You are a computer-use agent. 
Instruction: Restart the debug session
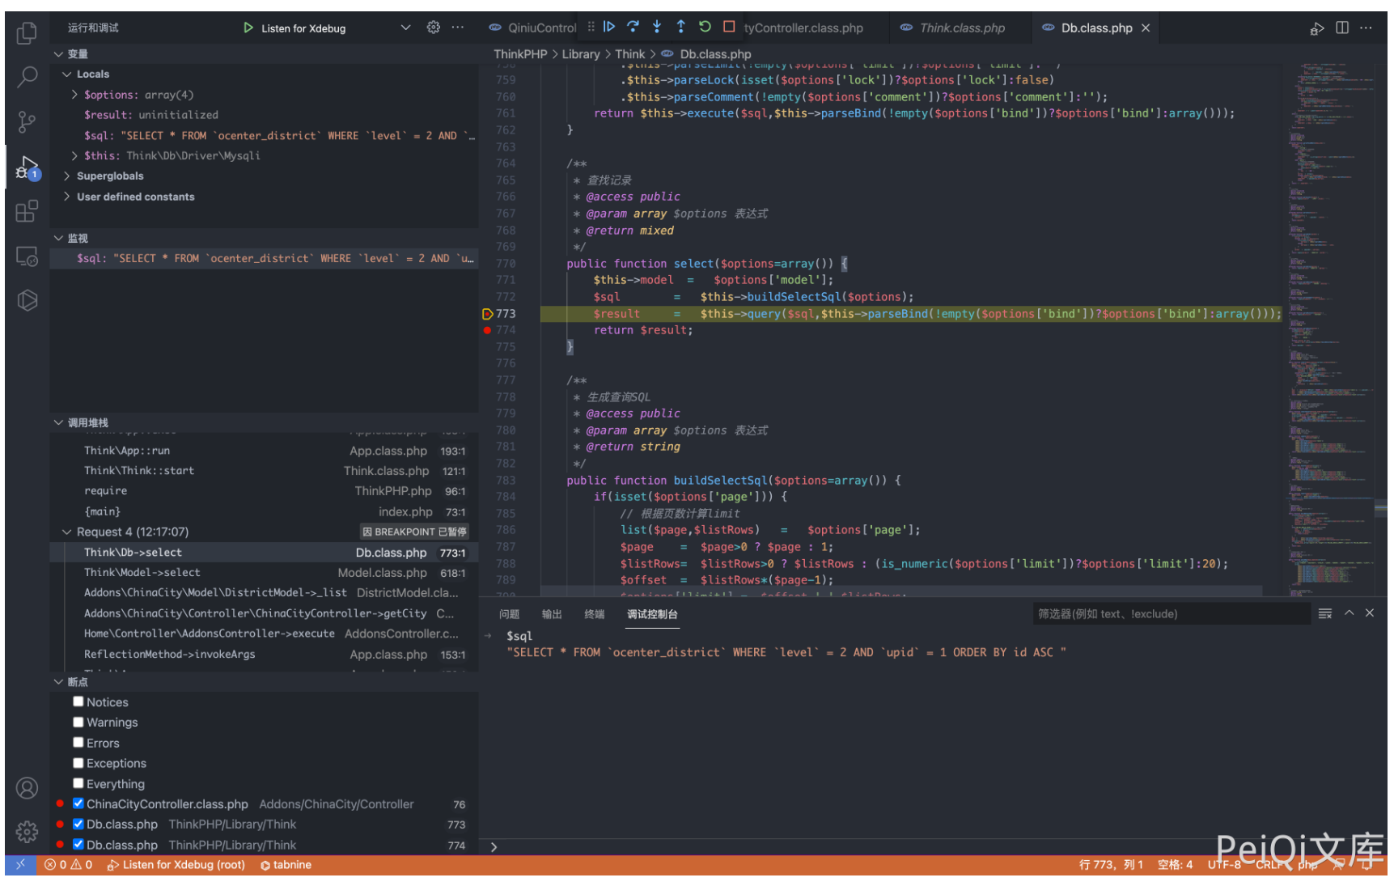click(705, 27)
